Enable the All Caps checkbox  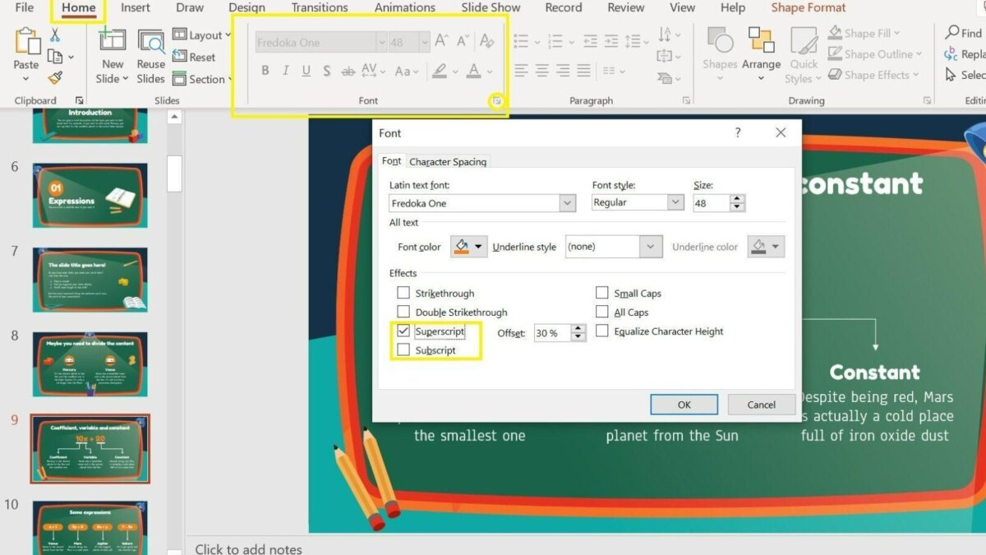click(602, 312)
